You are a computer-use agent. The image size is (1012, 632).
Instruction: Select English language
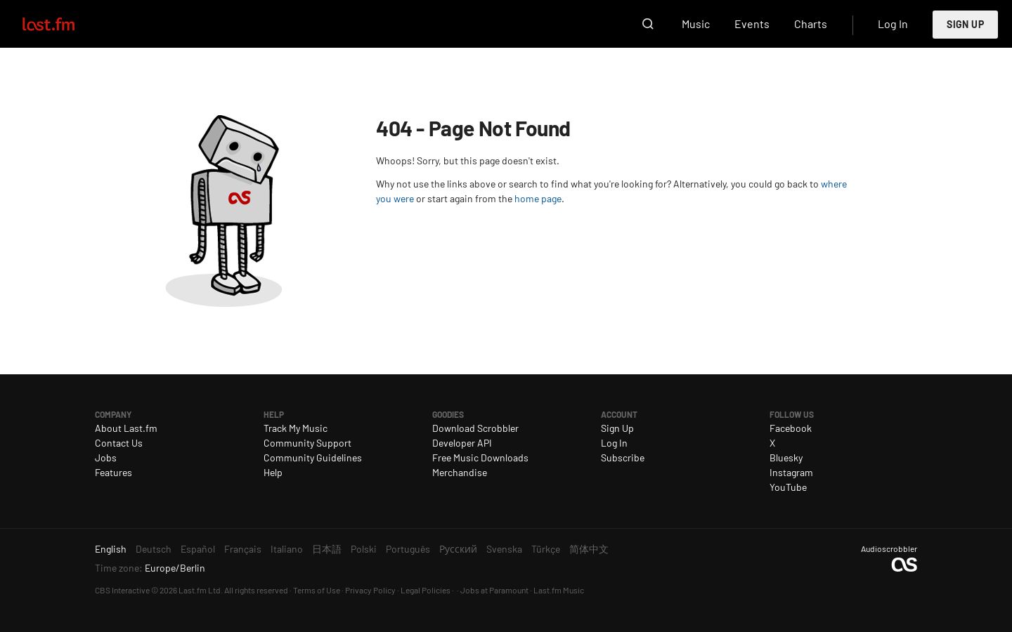pyautogui.click(x=110, y=549)
